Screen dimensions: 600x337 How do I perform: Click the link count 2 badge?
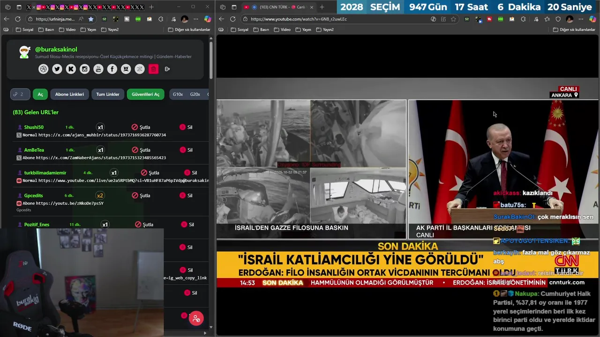tap(20, 94)
